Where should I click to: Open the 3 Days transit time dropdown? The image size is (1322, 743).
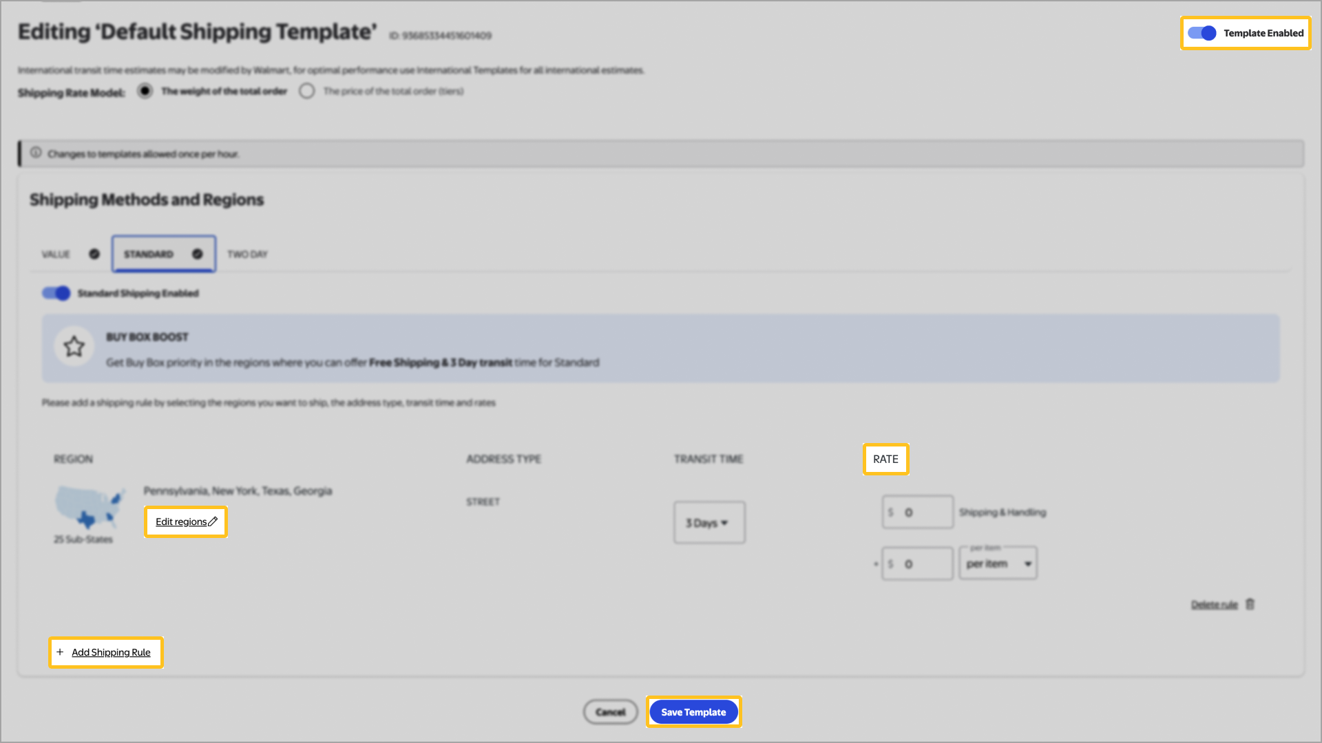[x=709, y=523]
